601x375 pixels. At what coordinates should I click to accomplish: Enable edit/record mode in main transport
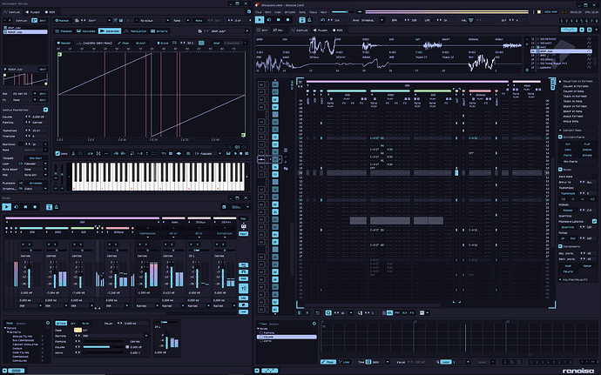point(287,20)
